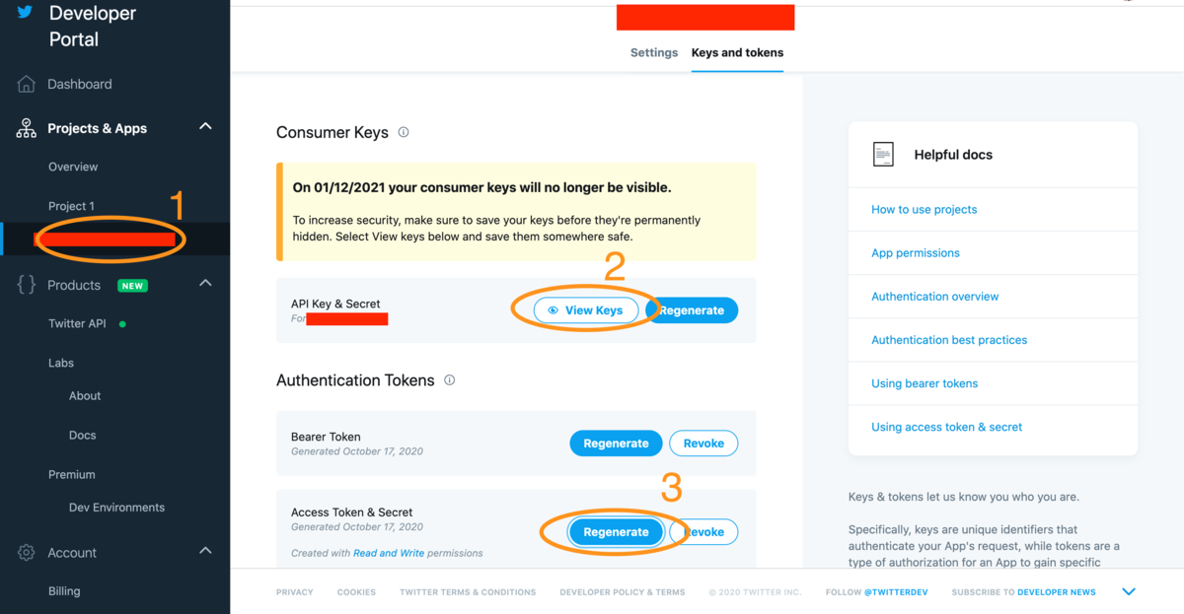The width and height of the screenshot is (1184, 614).
Task: Click the Helpful docs document icon
Action: tap(883, 154)
